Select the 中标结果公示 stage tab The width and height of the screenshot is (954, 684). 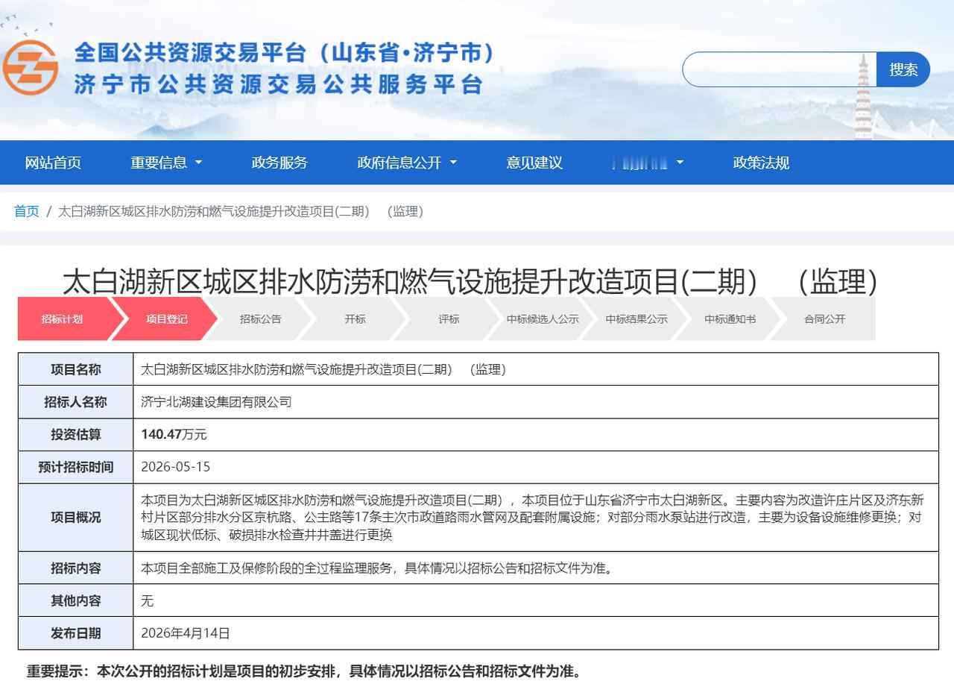636,319
